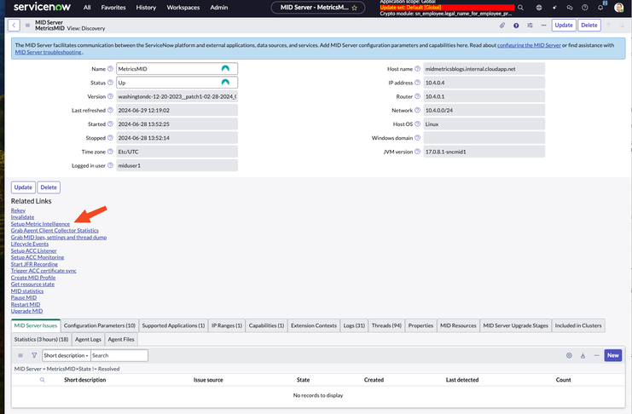Click the header Delete button
This screenshot has height=414, width=632.
[x=589, y=25]
